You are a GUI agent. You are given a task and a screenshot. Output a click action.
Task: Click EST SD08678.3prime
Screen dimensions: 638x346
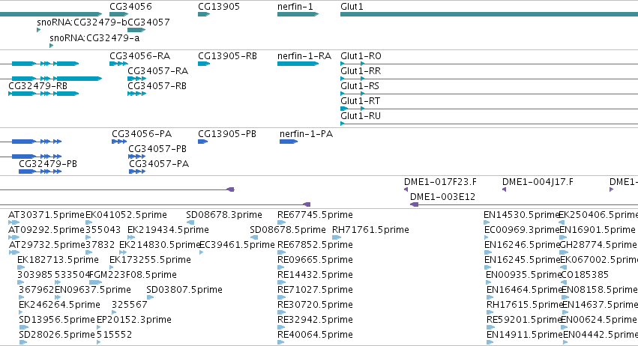(224, 215)
